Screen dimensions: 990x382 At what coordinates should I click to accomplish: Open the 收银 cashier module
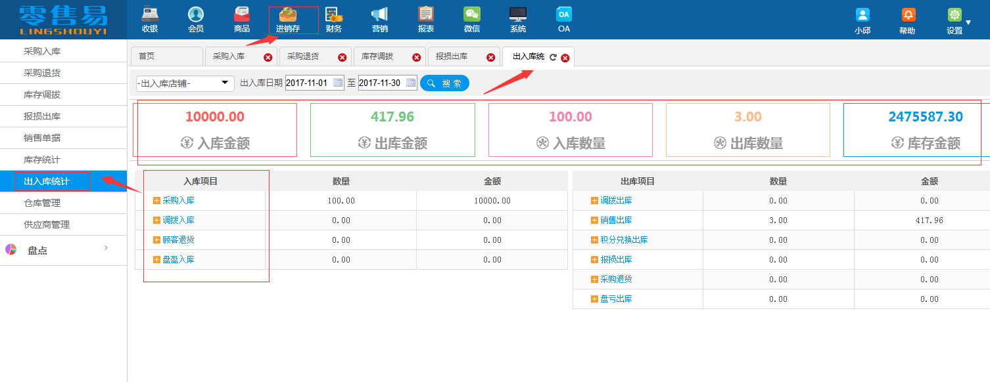(150, 20)
